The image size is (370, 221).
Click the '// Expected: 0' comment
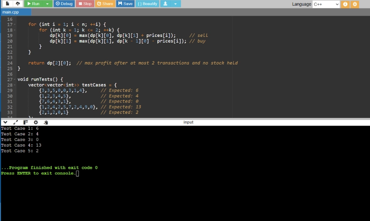click(119, 101)
